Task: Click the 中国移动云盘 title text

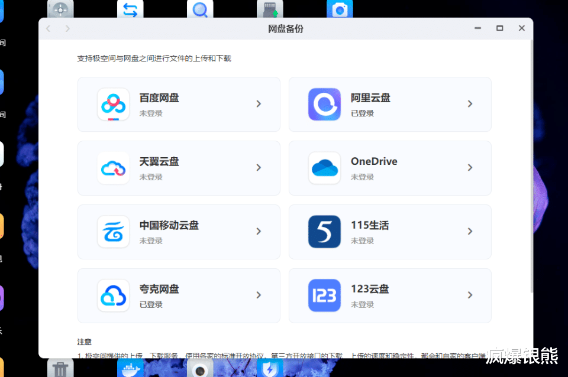Action: 169,225
